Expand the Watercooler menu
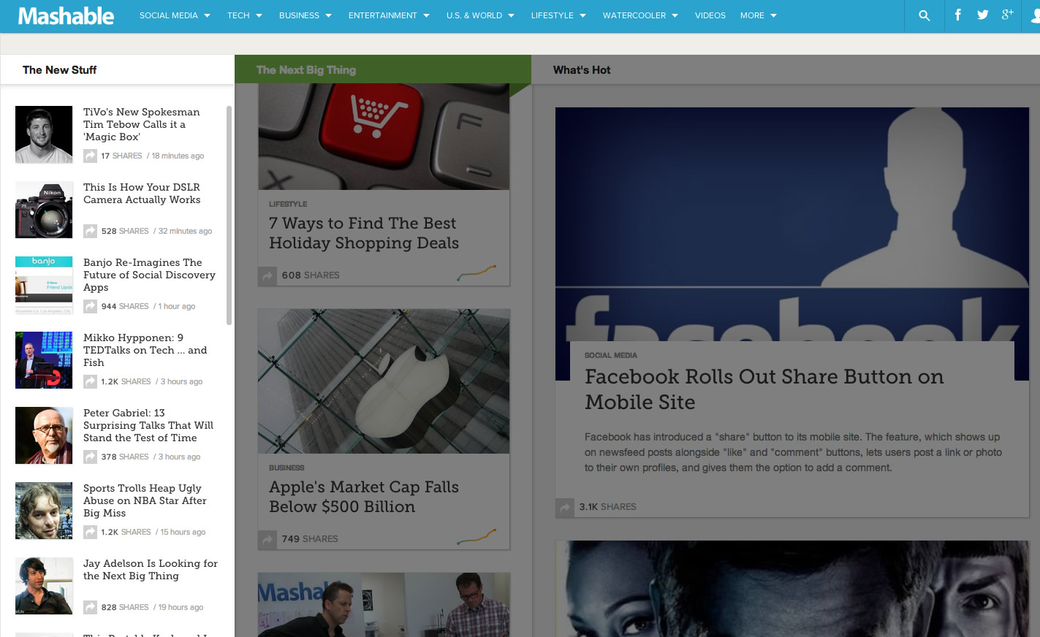Viewport: 1040px width, 637px height. pos(640,15)
